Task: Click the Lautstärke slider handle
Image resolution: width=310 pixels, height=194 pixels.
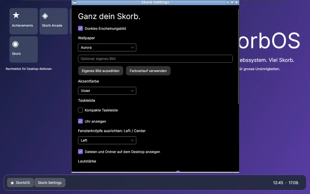Action: [178, 172]
